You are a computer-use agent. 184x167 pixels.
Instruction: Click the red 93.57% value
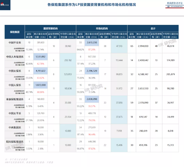[x=92, y=106]
